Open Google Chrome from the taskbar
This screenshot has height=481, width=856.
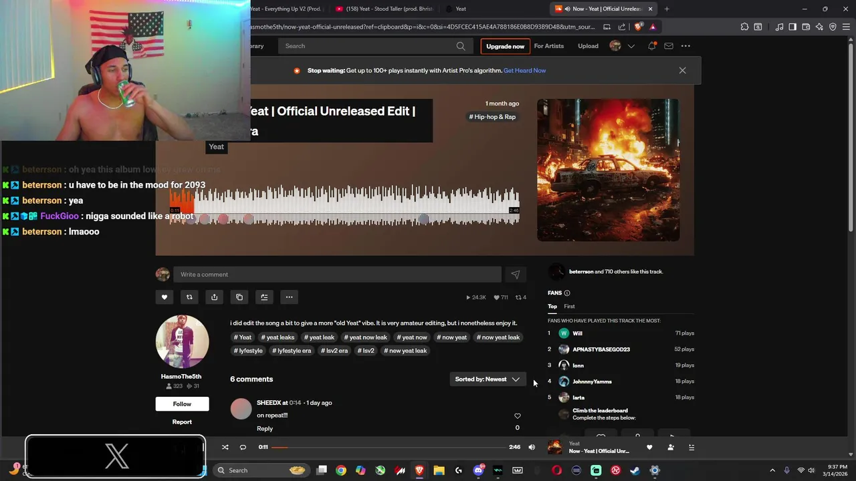pos(341,470)
